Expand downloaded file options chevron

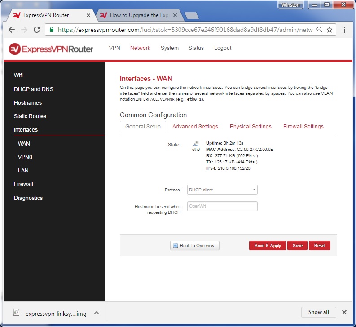(x=97, y=313)
